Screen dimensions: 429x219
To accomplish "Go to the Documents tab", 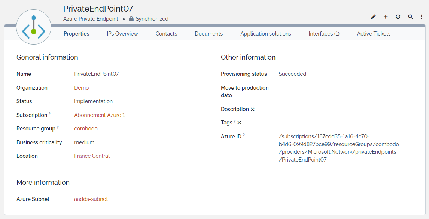I will pos(209,34).
